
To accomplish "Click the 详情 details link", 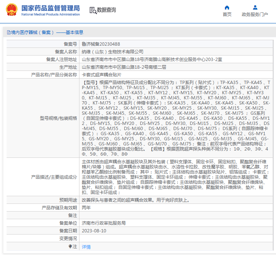I will pyautogui.click(x=86, y=247).
